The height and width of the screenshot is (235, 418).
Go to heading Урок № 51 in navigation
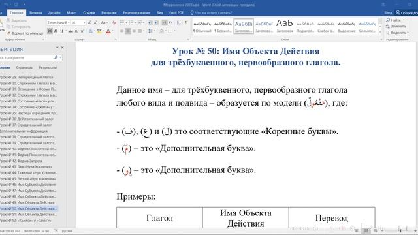point(28,215)
